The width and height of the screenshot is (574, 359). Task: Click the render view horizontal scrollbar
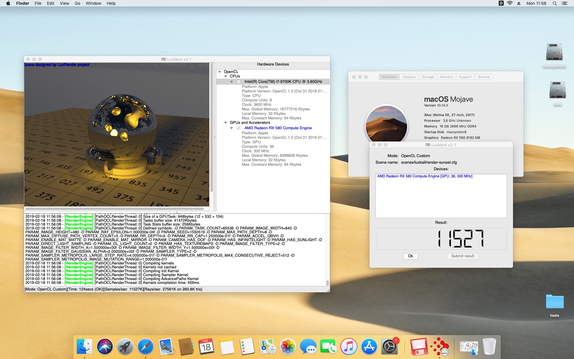click(115, 209)
